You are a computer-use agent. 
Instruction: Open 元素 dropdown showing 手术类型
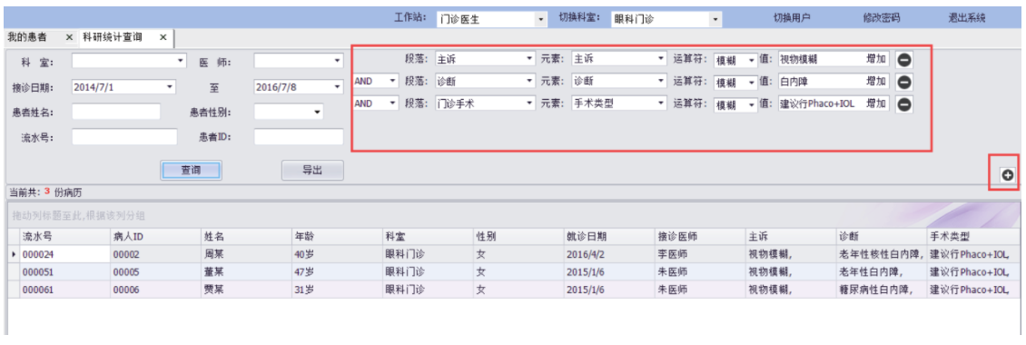tap(618, 103)
